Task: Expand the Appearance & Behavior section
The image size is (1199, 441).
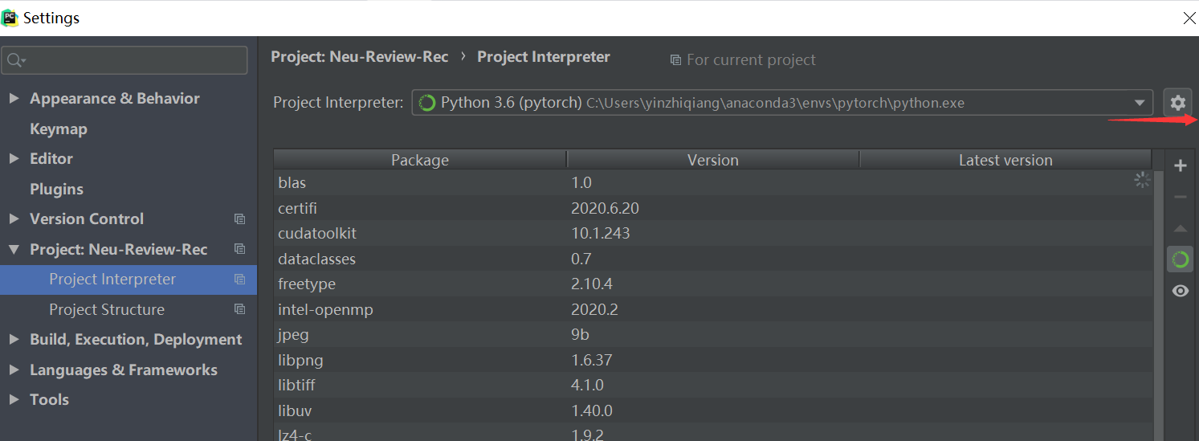Action: point(14,98)
